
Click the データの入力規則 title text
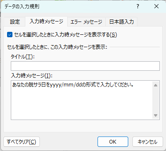(x=22, y=6)
